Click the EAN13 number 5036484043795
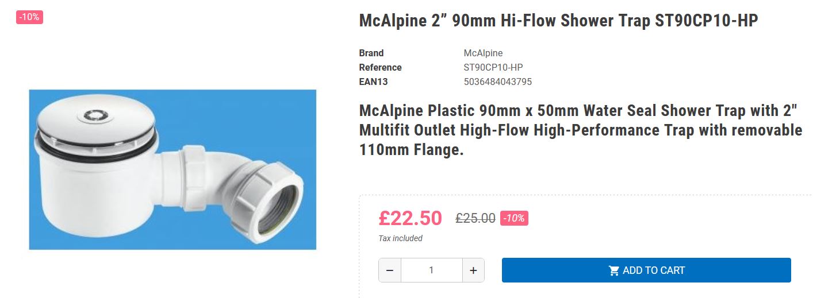Image resolution: width=813 pixels, height=298 pixels. coord(497,82)
